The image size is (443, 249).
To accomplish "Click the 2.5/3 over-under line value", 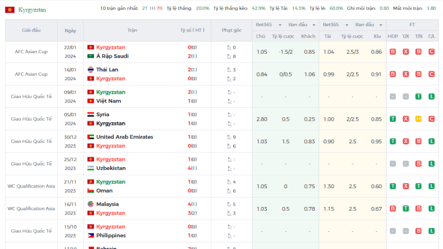I will [352, 52].
